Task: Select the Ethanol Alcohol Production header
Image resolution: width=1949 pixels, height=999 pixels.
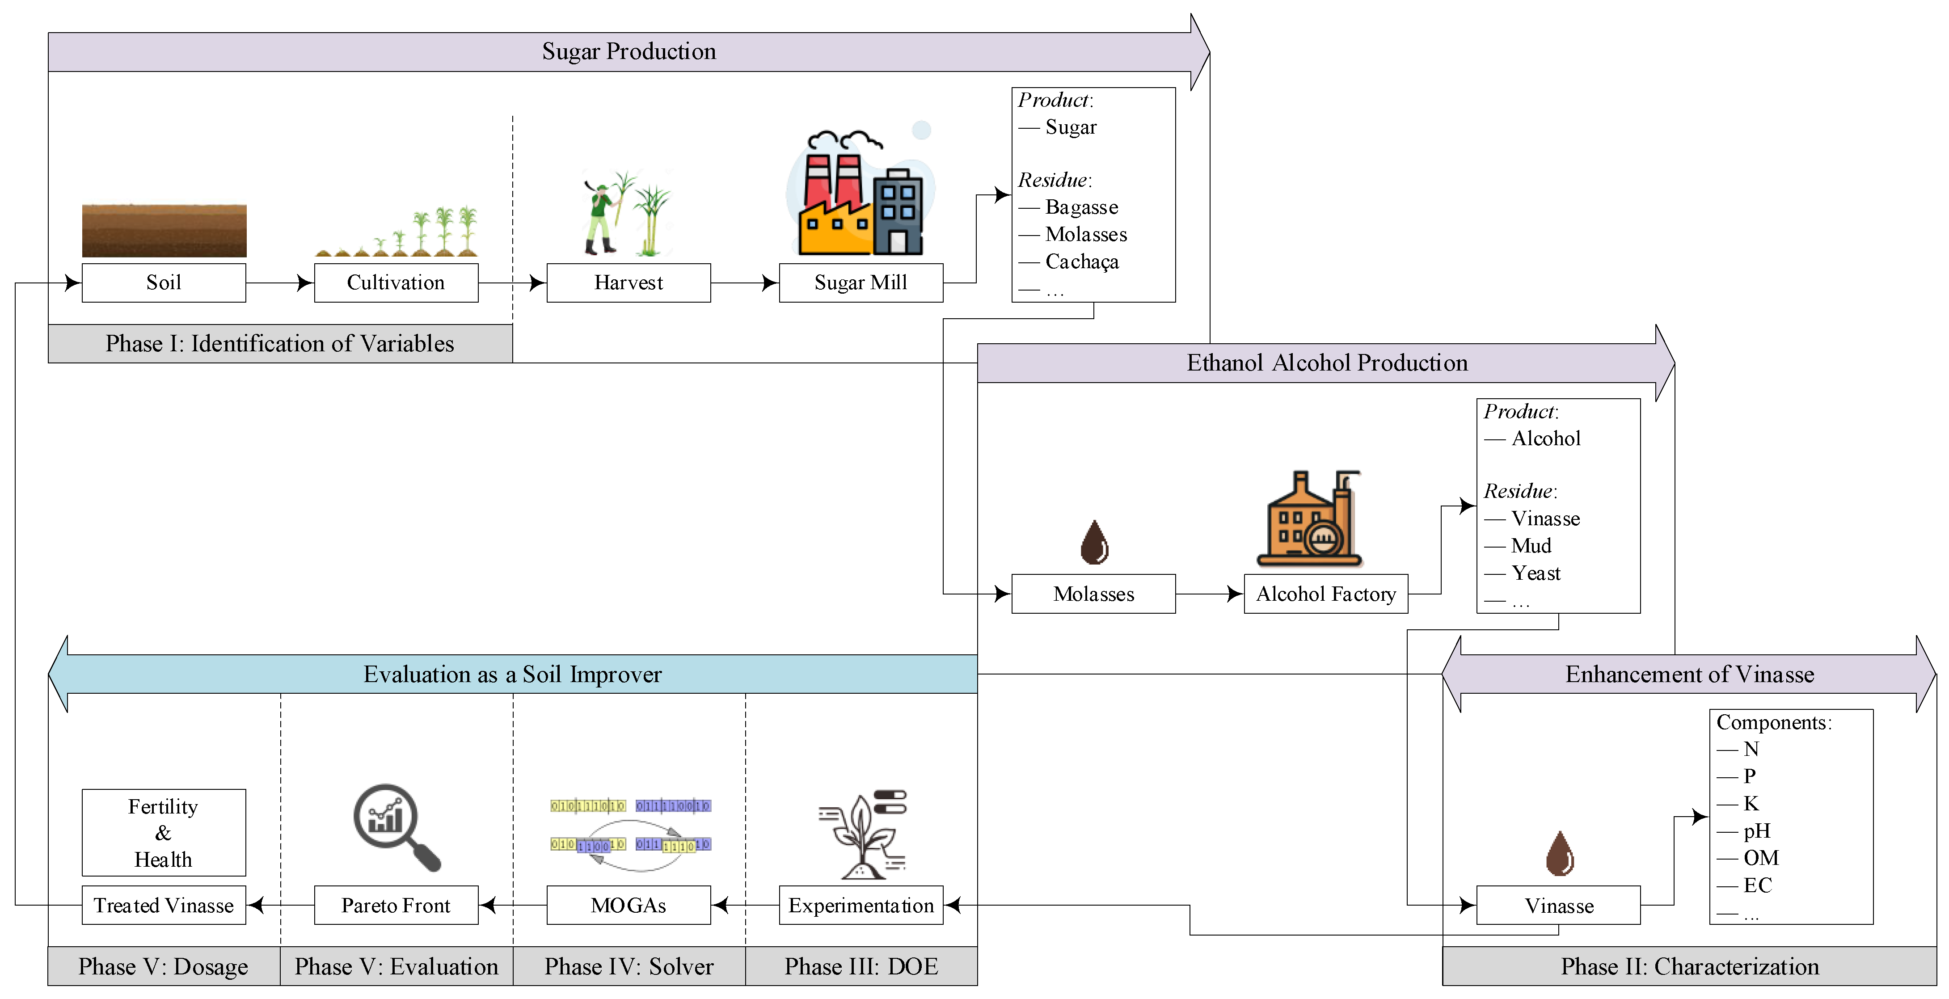Action: (1325, 363)
